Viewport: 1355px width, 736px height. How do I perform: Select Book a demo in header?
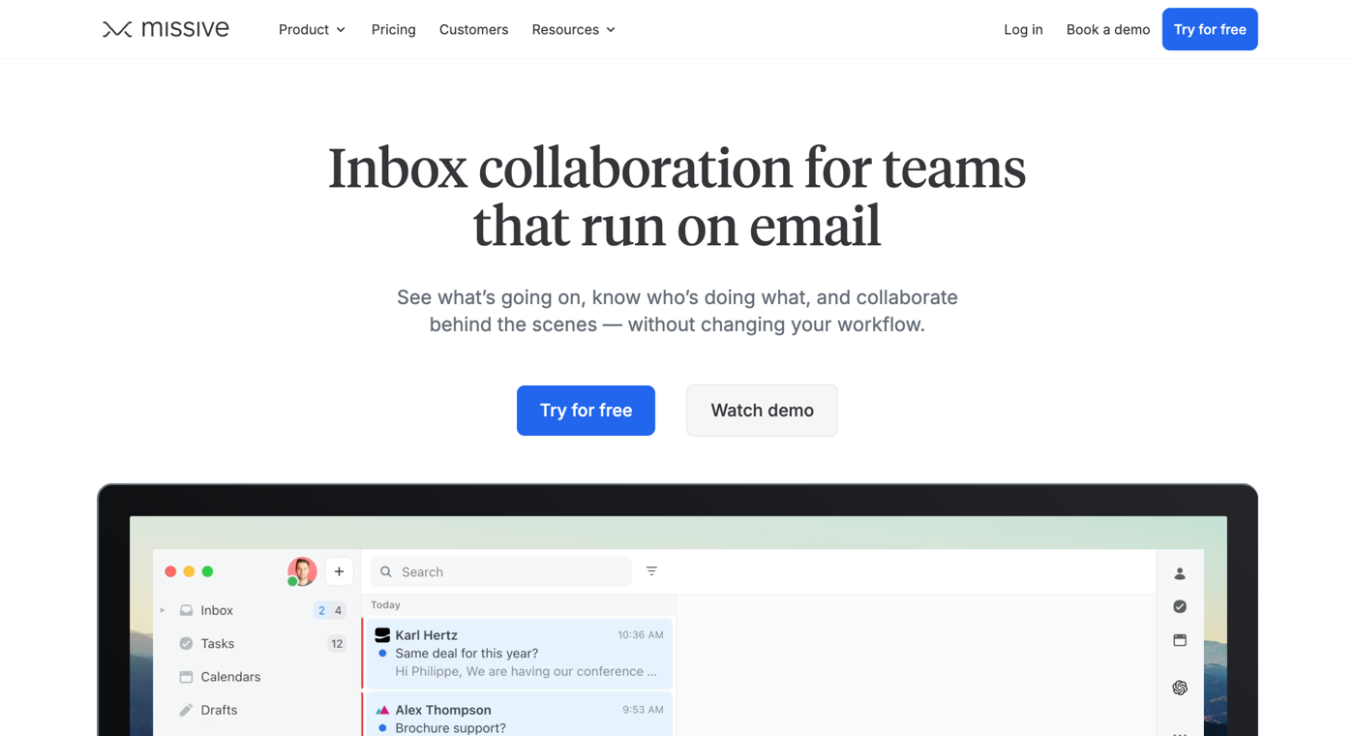[x=1107, y=30]
